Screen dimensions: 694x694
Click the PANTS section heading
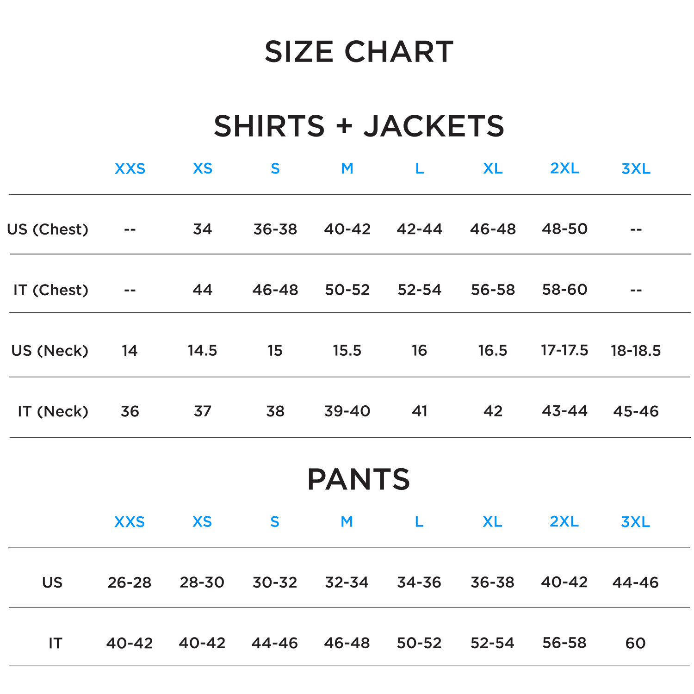[359, 479]
